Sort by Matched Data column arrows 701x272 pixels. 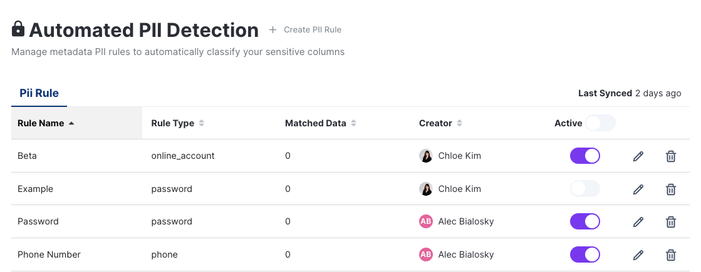(x=353, y=123)
